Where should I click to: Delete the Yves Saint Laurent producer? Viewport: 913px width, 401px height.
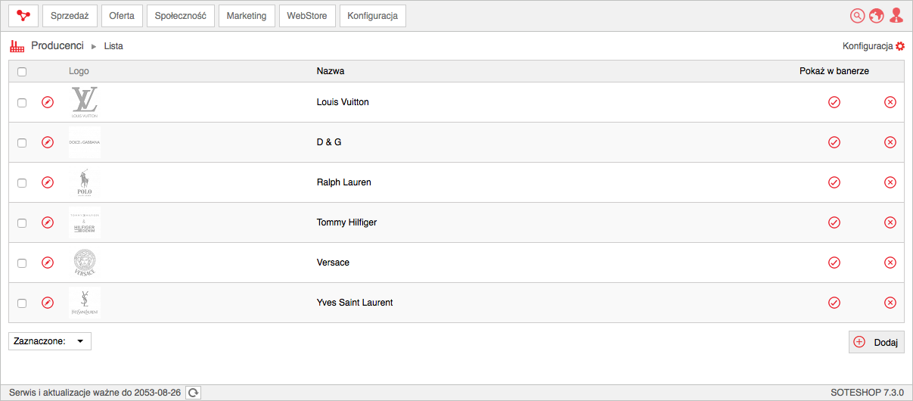[890, 303]
